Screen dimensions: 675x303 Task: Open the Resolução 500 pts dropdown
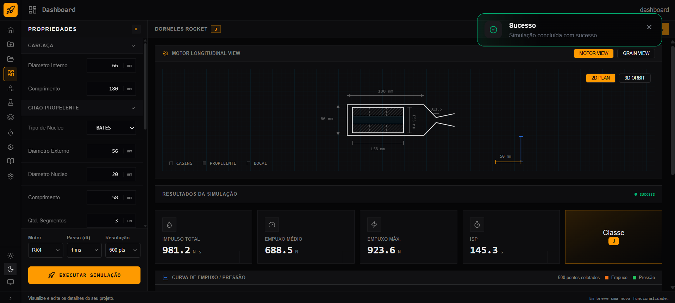point(123,250)
